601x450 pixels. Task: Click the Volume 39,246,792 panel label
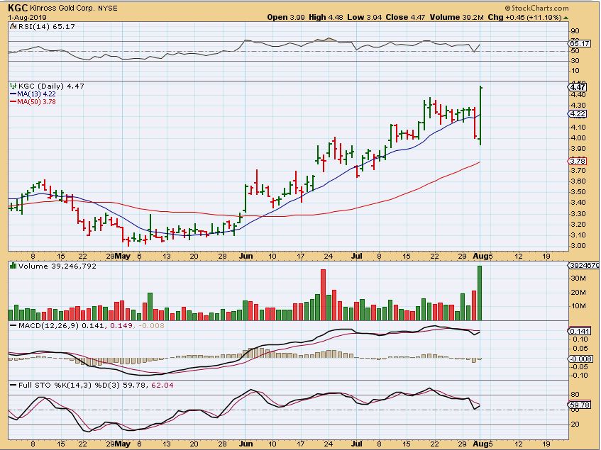click(57, 266)
